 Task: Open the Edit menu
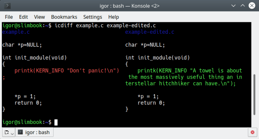point(23,17)
